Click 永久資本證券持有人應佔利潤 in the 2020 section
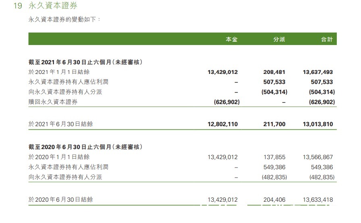 [68, 167]
